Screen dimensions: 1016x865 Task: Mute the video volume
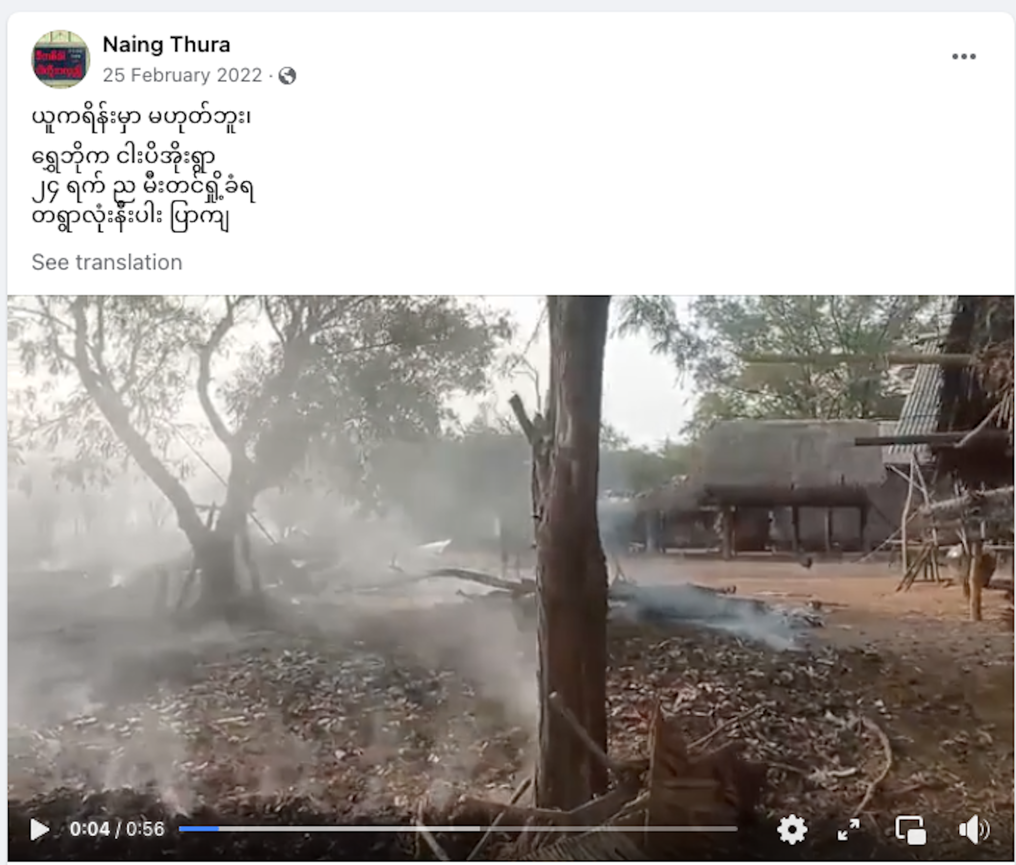(x=973, y=830)
